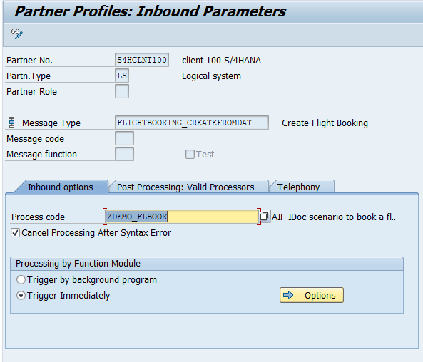Select Trigger Immediately radio button

21,296
